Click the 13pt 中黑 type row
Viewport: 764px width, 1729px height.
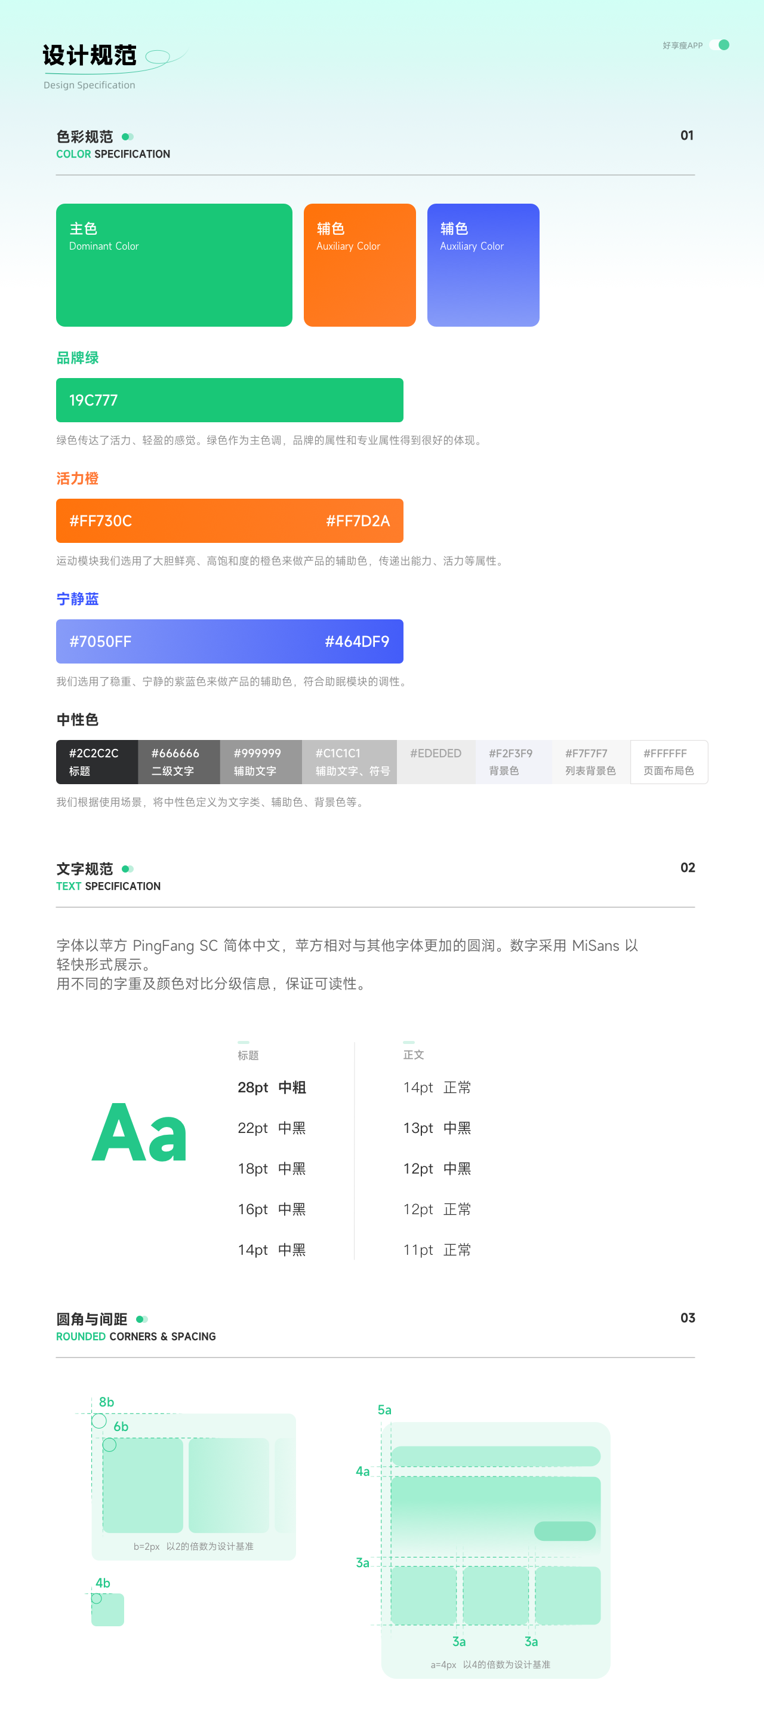(437, 1128)
